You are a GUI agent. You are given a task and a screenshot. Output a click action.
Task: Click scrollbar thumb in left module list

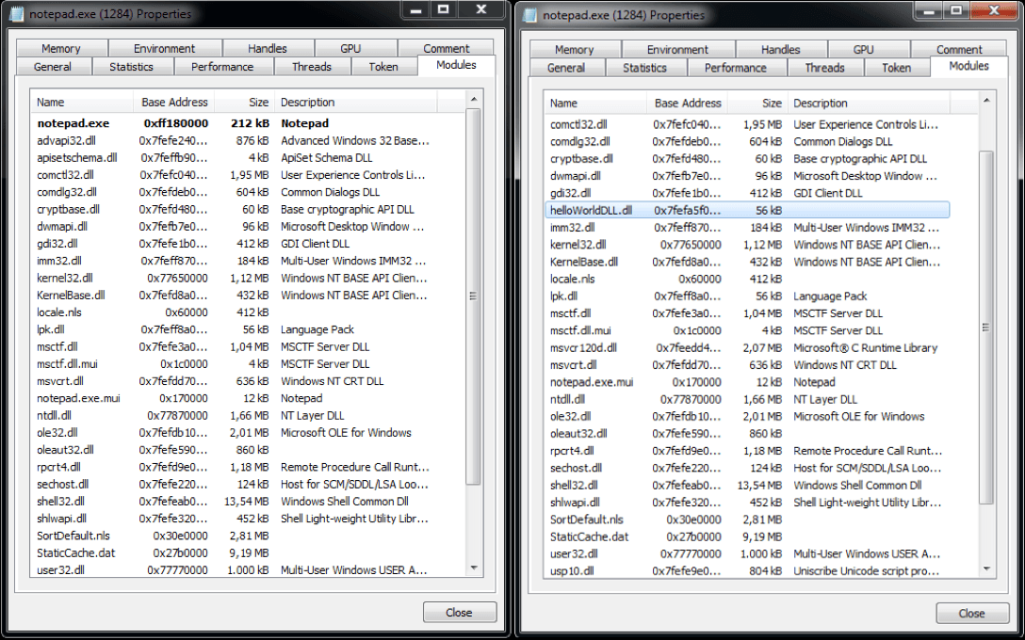pos(474,296)
